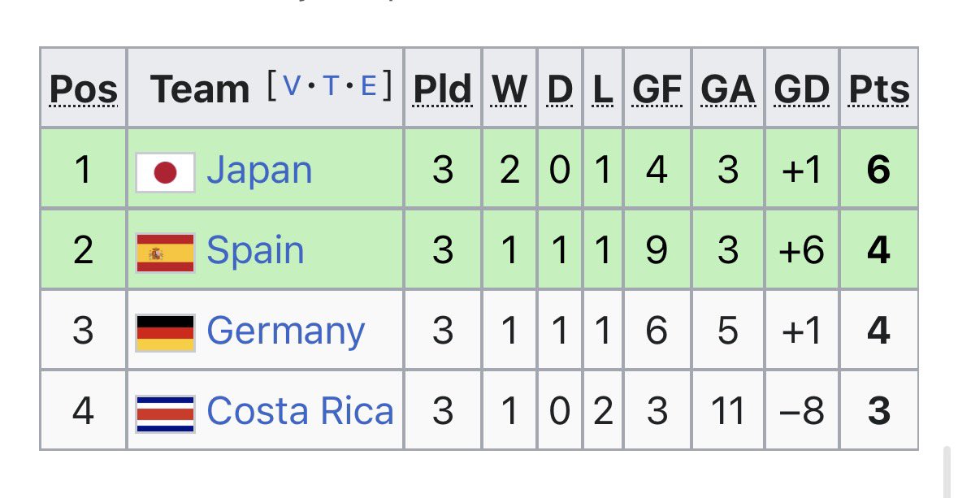Click the E edit-template link
Viewport: 958px width, 498px height.
[x=368, y=85]
